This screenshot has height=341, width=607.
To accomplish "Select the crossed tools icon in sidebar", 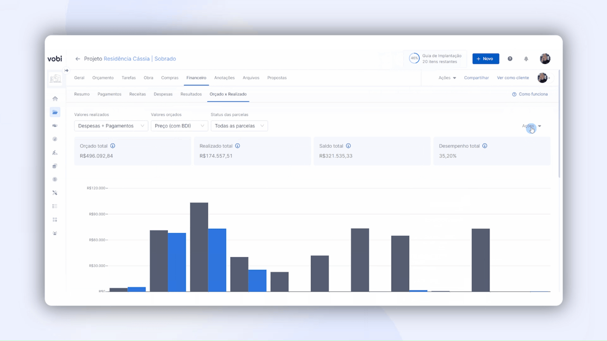I will tap(55, 193).
